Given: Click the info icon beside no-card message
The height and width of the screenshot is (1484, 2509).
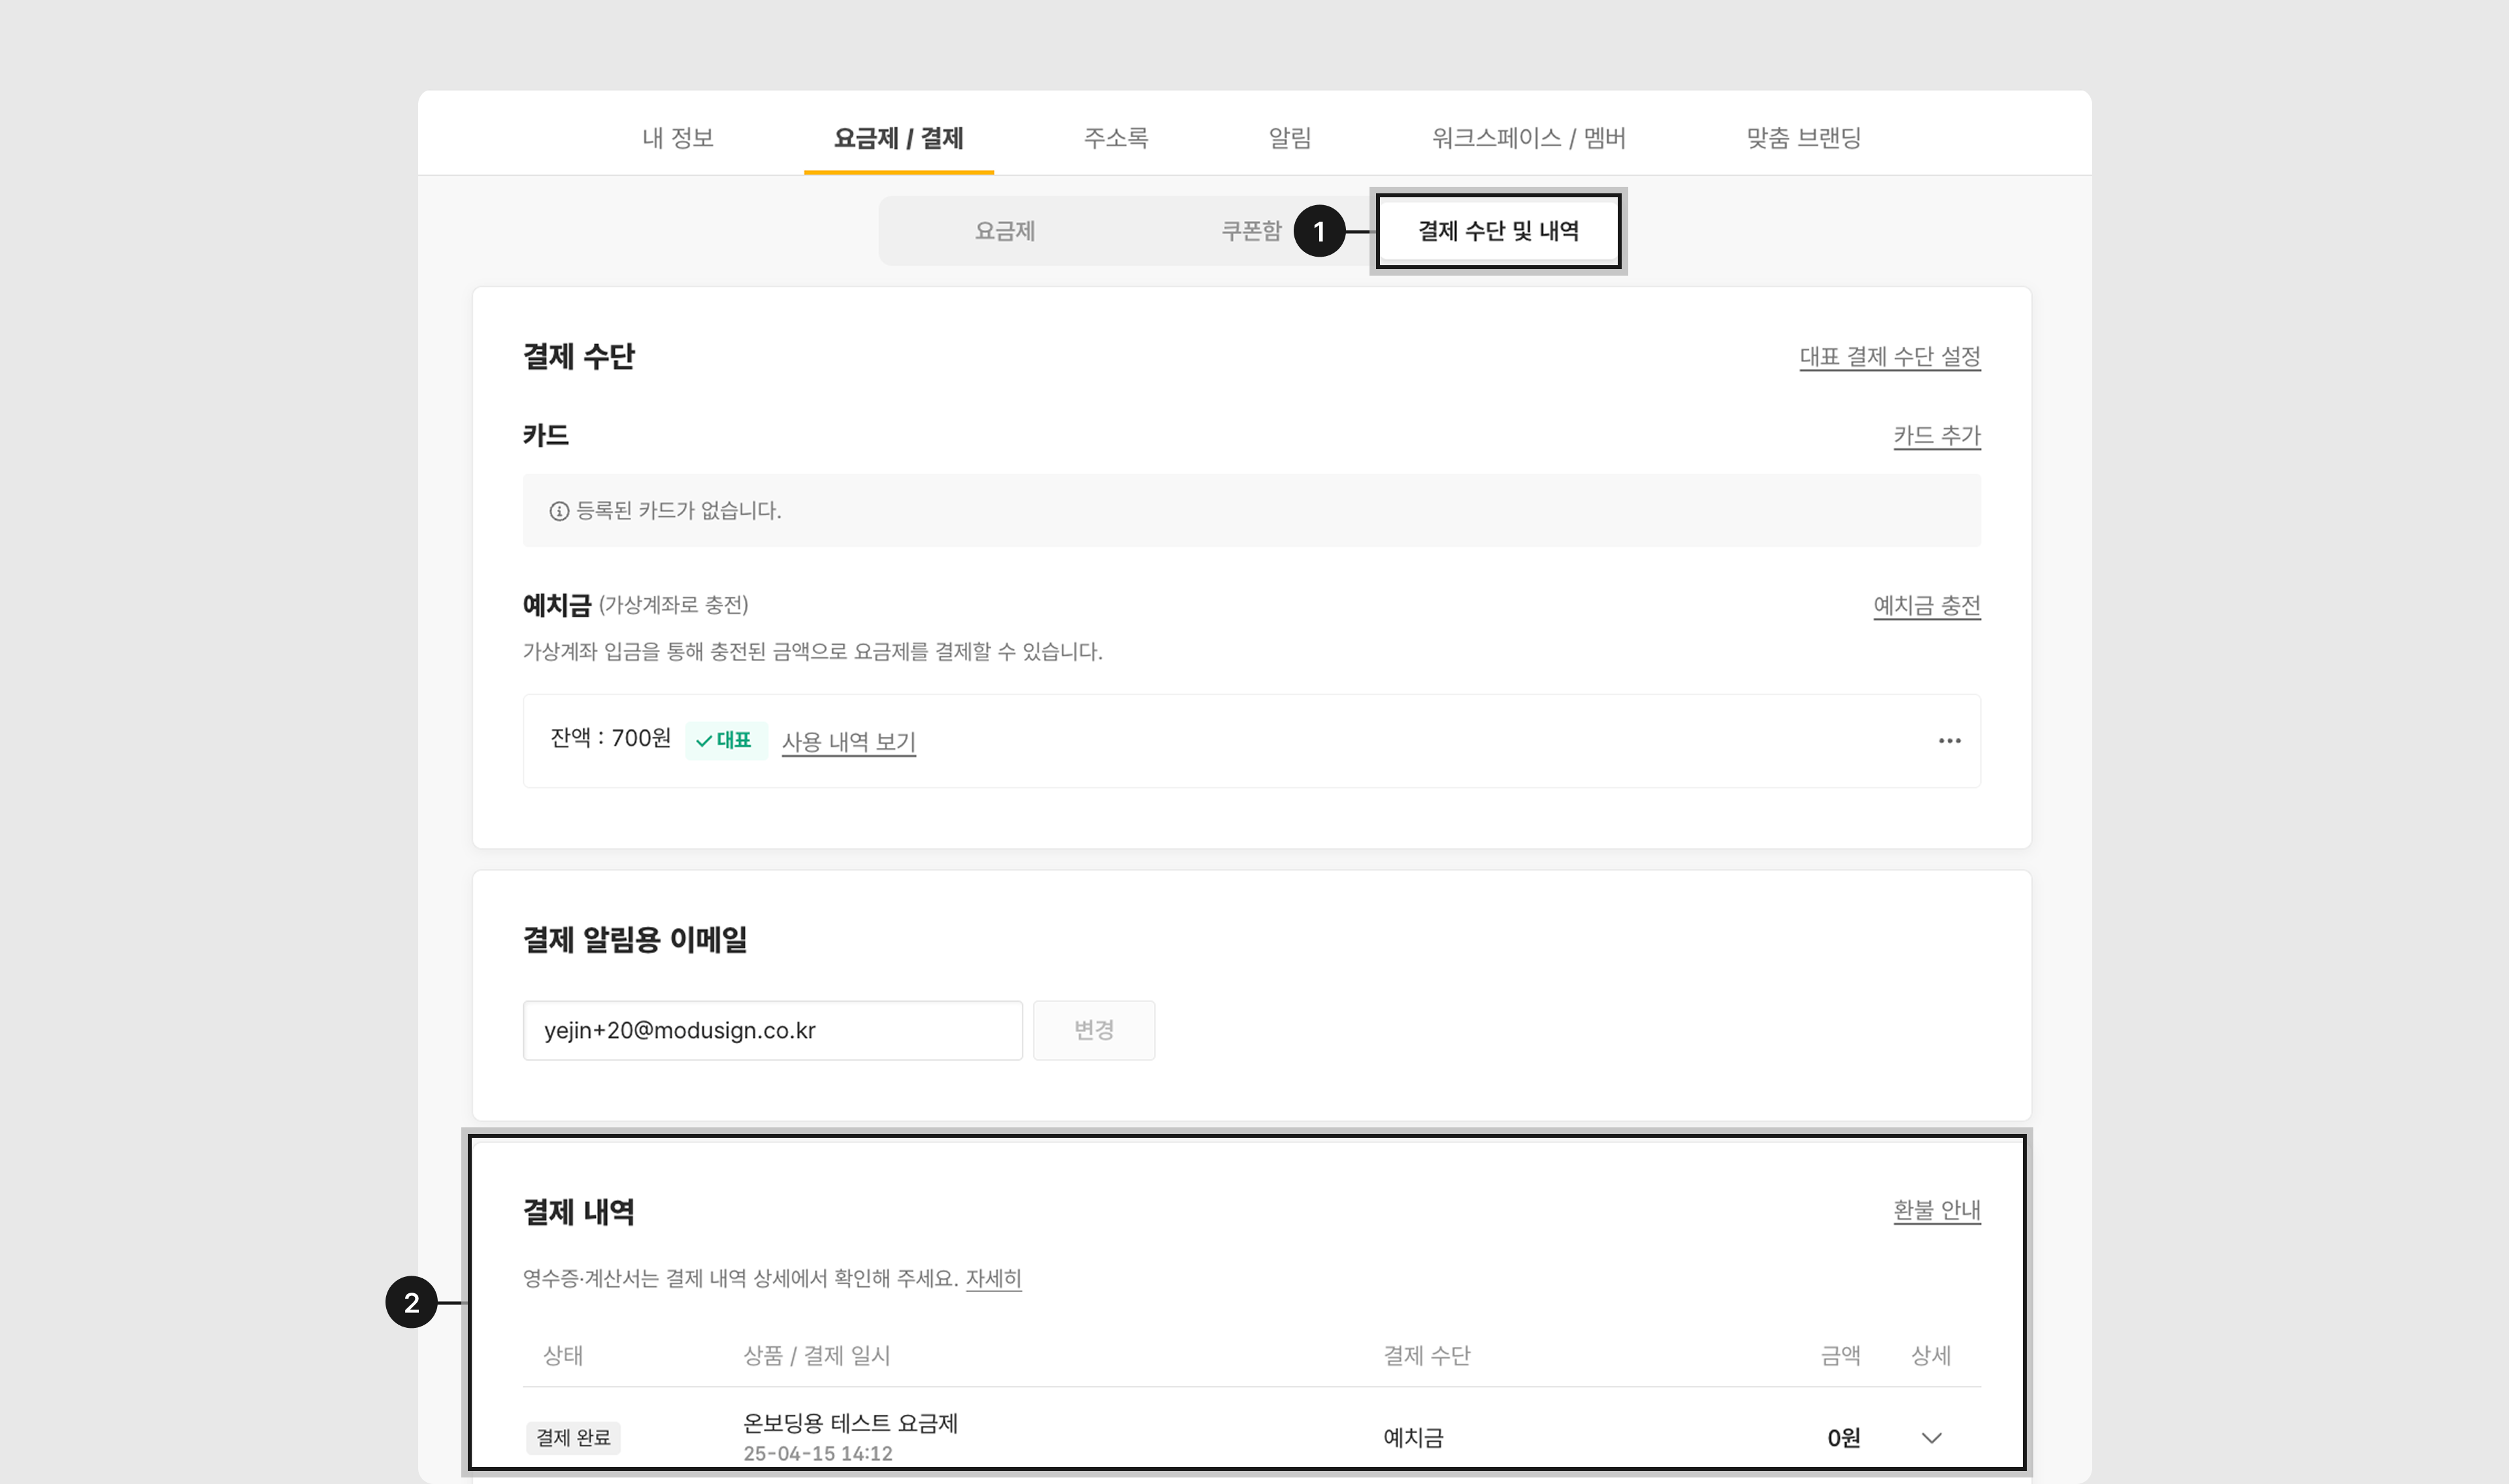Looking at the screenshot, I should [559, 512].
